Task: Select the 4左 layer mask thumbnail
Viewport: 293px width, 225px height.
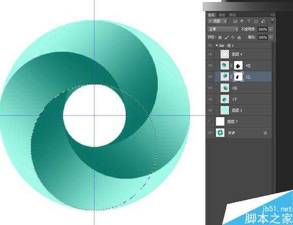Action: [238, 66]
